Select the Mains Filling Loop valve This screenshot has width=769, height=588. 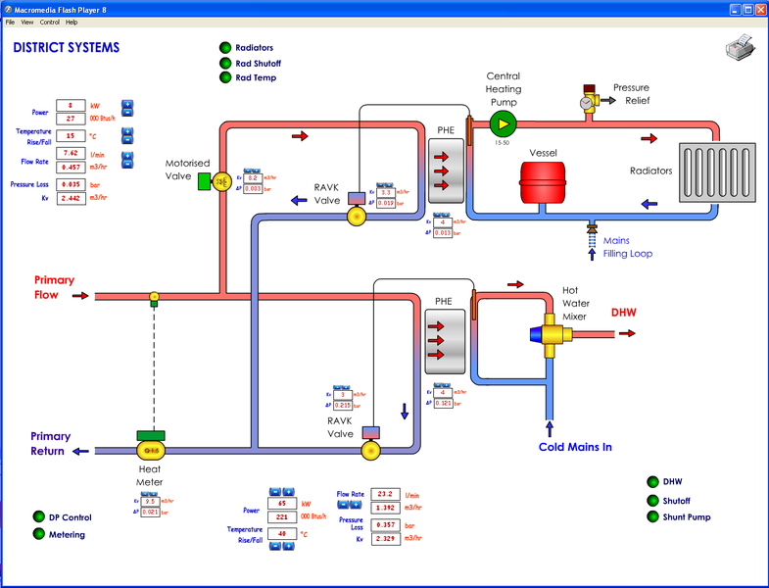(x=592, y=228)
